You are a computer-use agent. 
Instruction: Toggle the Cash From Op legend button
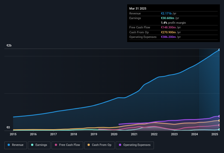click(x=99, y=145)
